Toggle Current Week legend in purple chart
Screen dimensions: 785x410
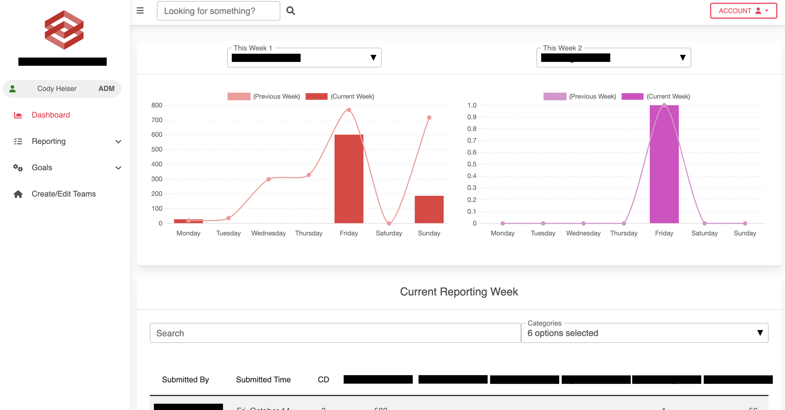(656, 96)
